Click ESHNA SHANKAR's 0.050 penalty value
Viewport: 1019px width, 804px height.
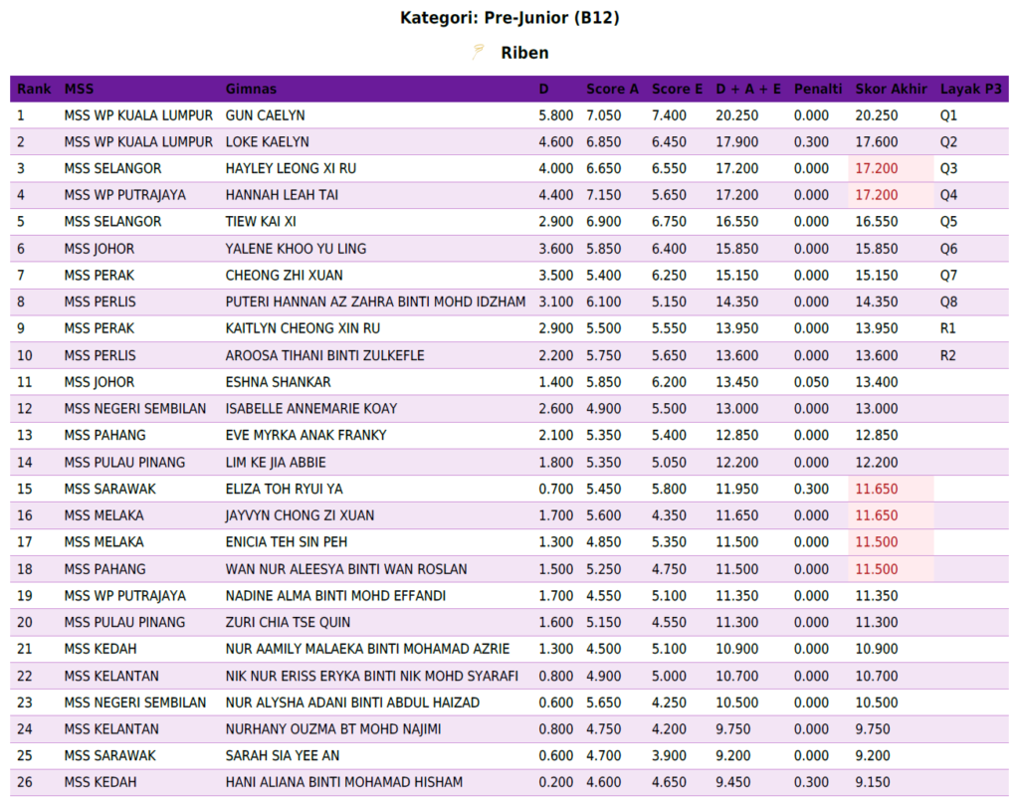coord(811,382)
